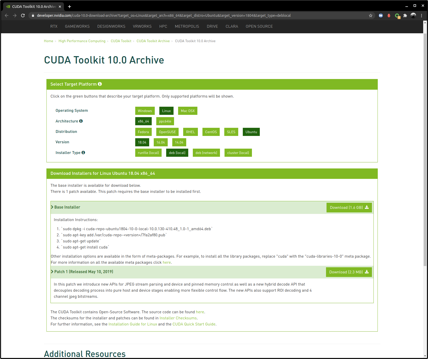The image size is (428, 359).
Task: Collapse the Base Installer section
Action: pos(66,207)
